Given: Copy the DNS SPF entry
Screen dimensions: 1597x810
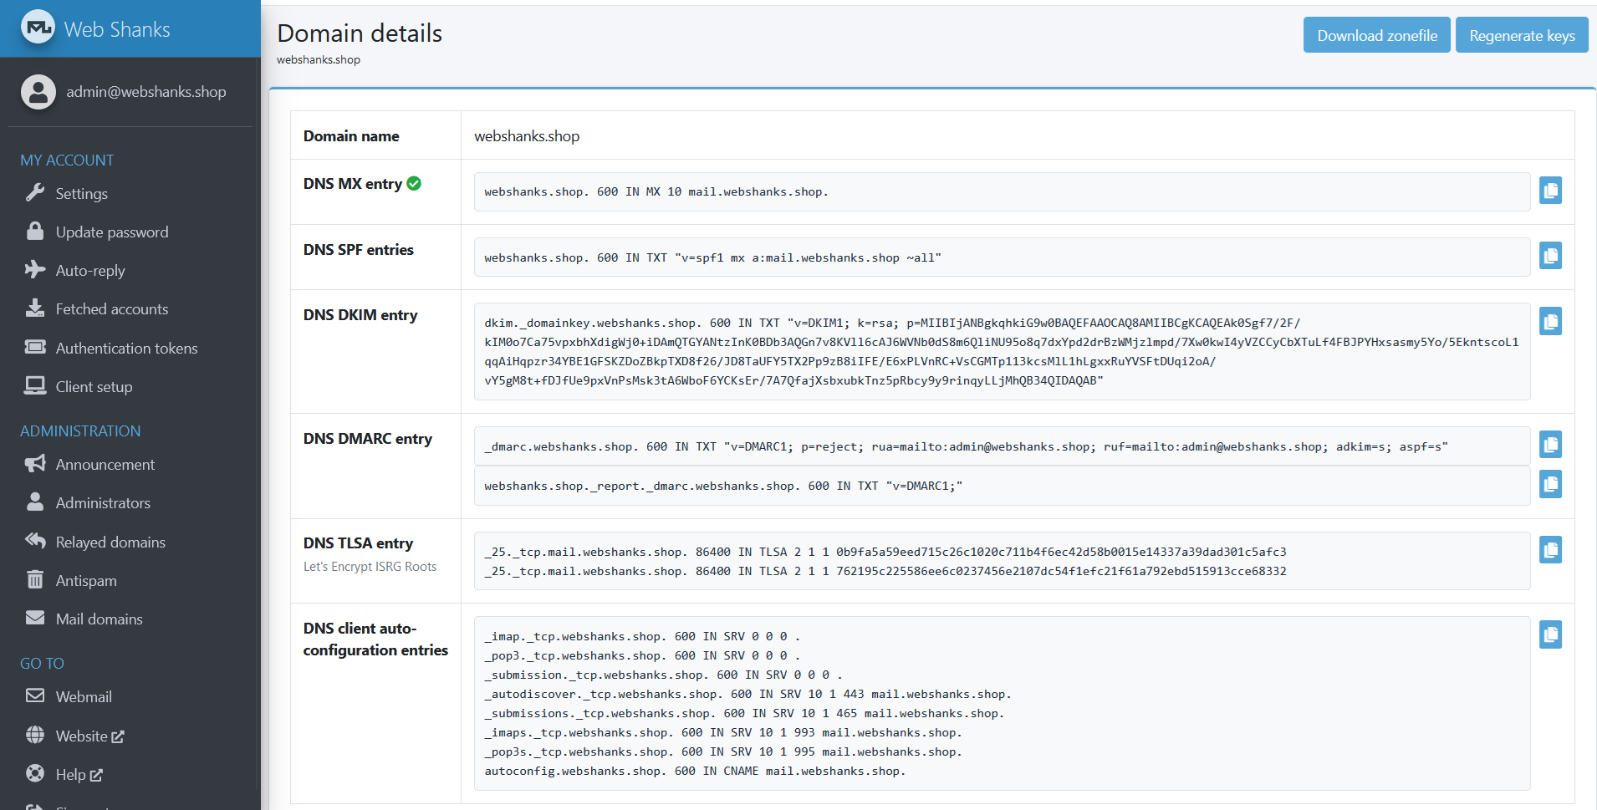Looking at the screenshot, I should pyautogui.click(x=1550, y=256).
